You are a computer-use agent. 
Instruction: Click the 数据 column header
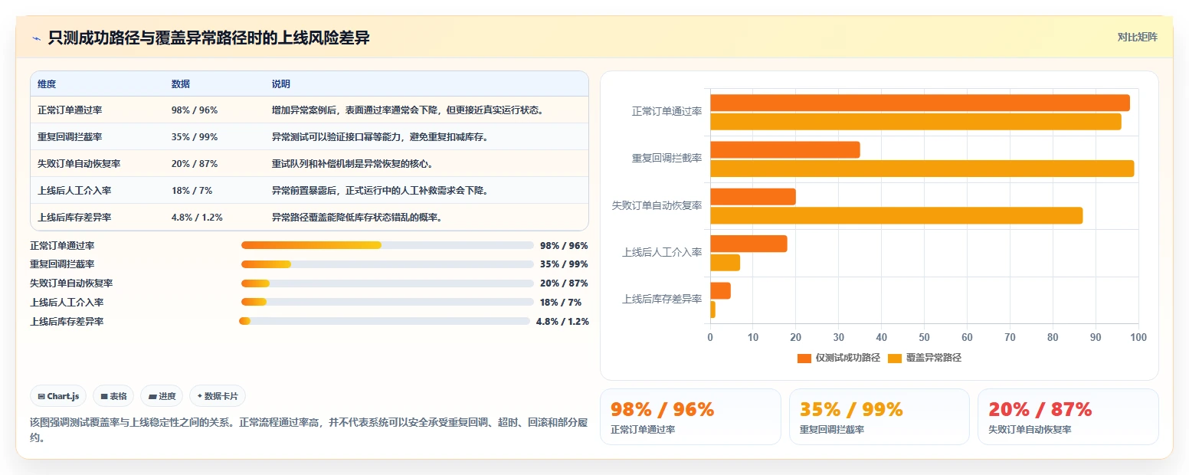[181, 84]
